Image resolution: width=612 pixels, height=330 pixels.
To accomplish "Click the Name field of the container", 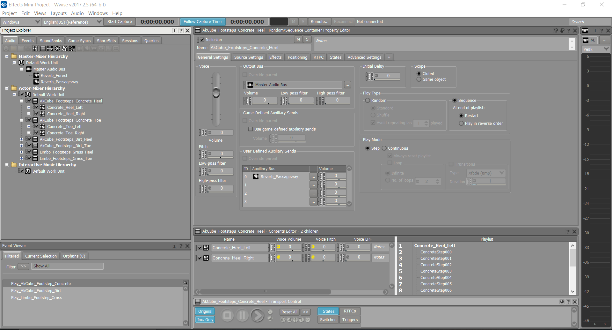I will (260, 48).
